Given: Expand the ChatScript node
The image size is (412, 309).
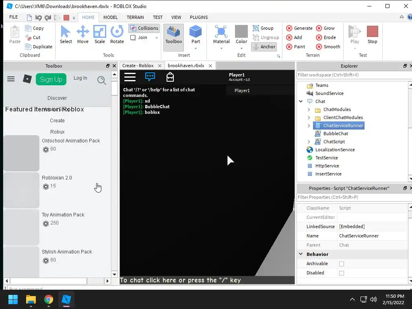Looking at the screenshot, I should coord(309,142).
